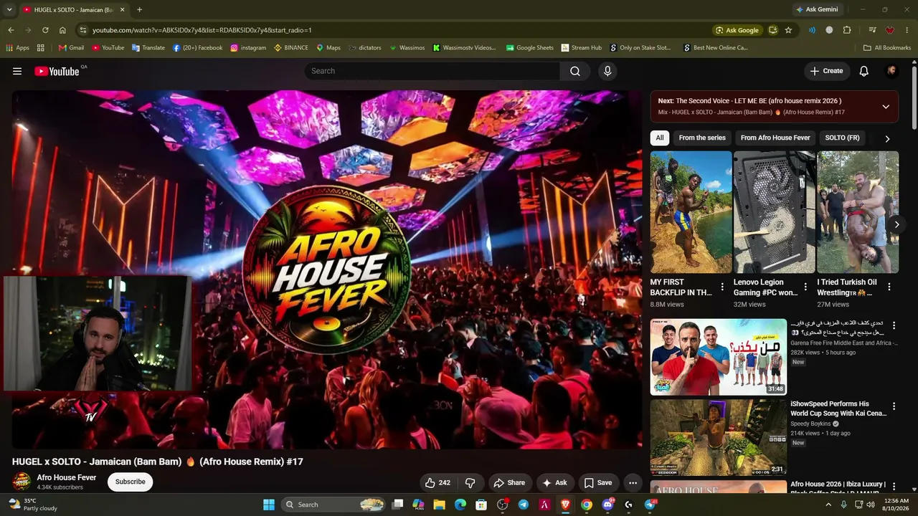Open the Stream Hub bookmark
The height and width of the screenshot is (516, 918).
click(580, 48)
